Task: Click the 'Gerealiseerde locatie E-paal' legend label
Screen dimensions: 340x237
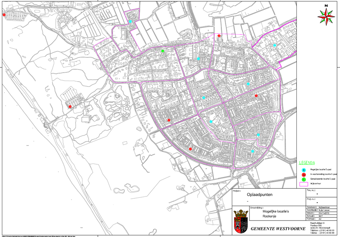Action: pyautogui.click(x=322, y=179)
